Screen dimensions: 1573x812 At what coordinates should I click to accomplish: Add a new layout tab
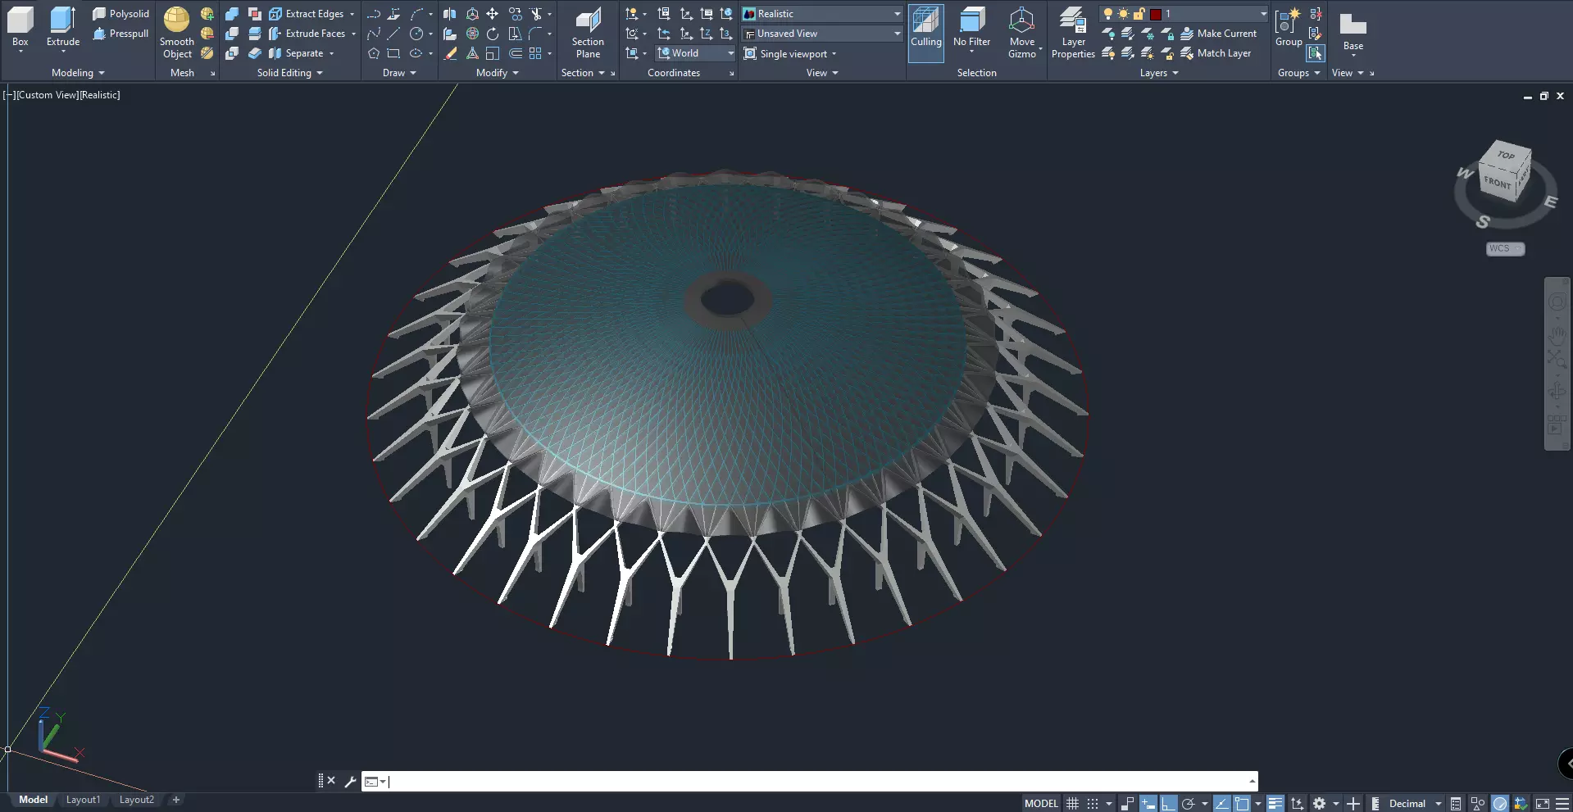click(x=175, y=800)
